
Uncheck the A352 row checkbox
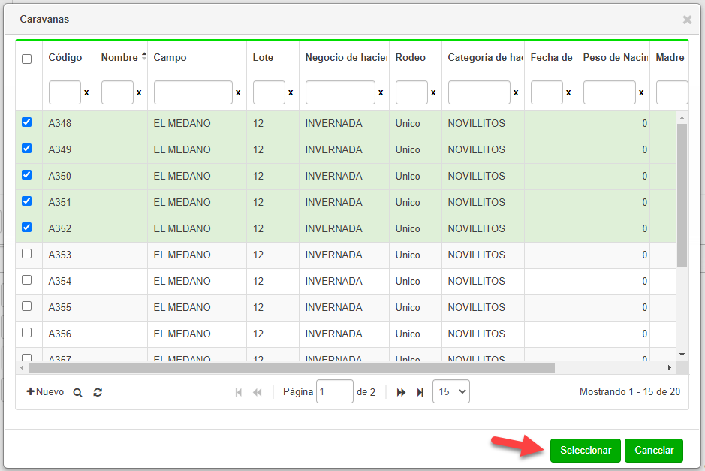26,228
